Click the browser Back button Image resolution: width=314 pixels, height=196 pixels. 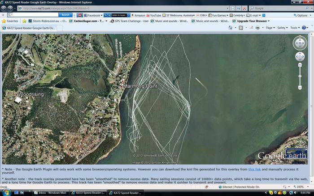coord(6,8)
